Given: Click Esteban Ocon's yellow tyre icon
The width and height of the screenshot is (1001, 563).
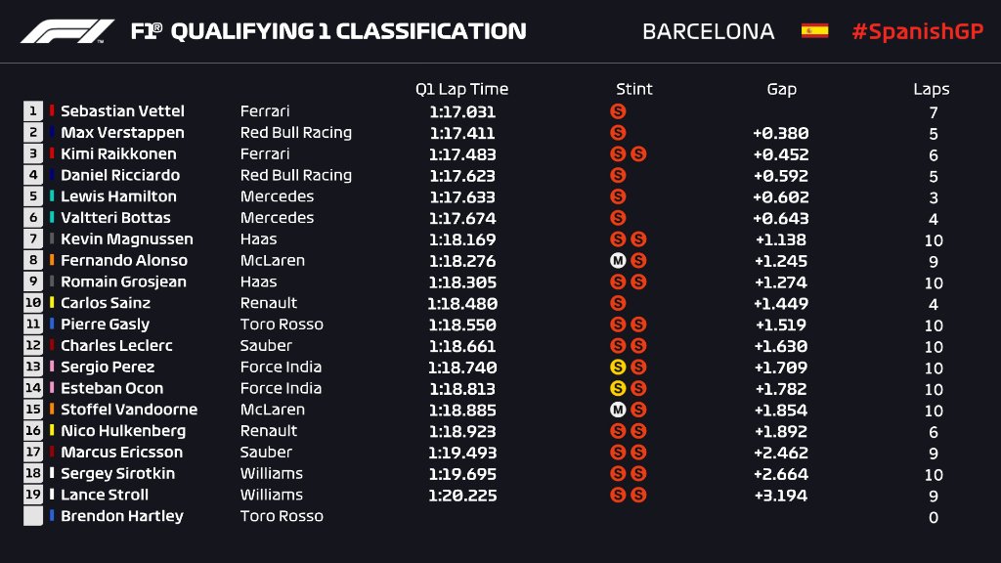Looking at the screenshot, I should point(617,388).
